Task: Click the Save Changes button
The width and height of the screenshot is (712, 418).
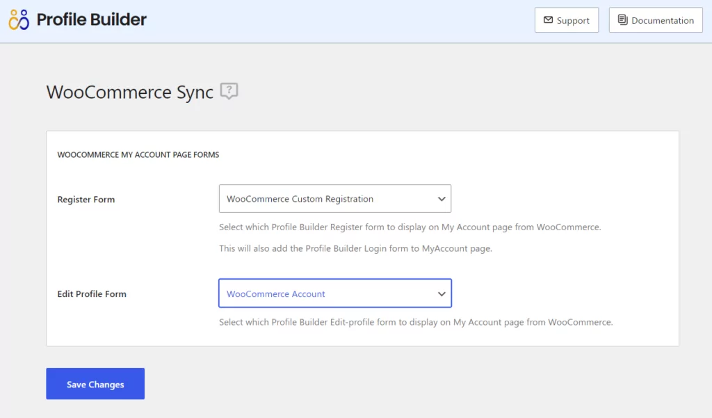Action: pos(95,384)
